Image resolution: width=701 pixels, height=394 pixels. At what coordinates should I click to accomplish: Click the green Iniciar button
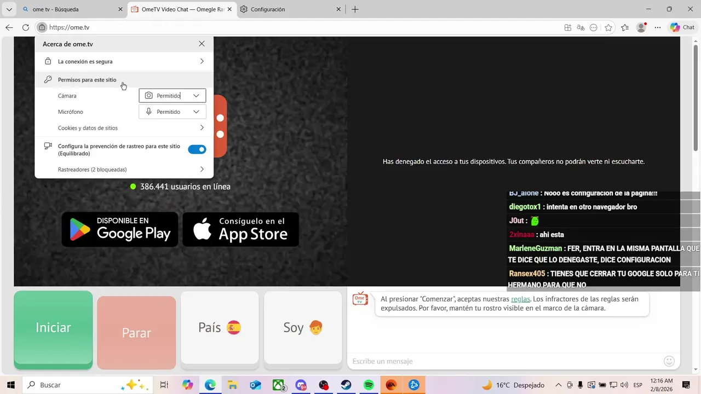tap(53, 328)
